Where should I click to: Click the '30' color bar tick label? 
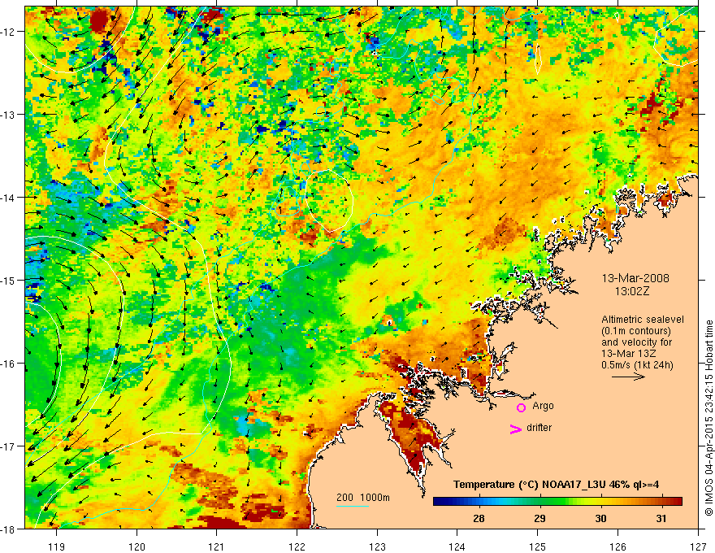coord(600,518)
